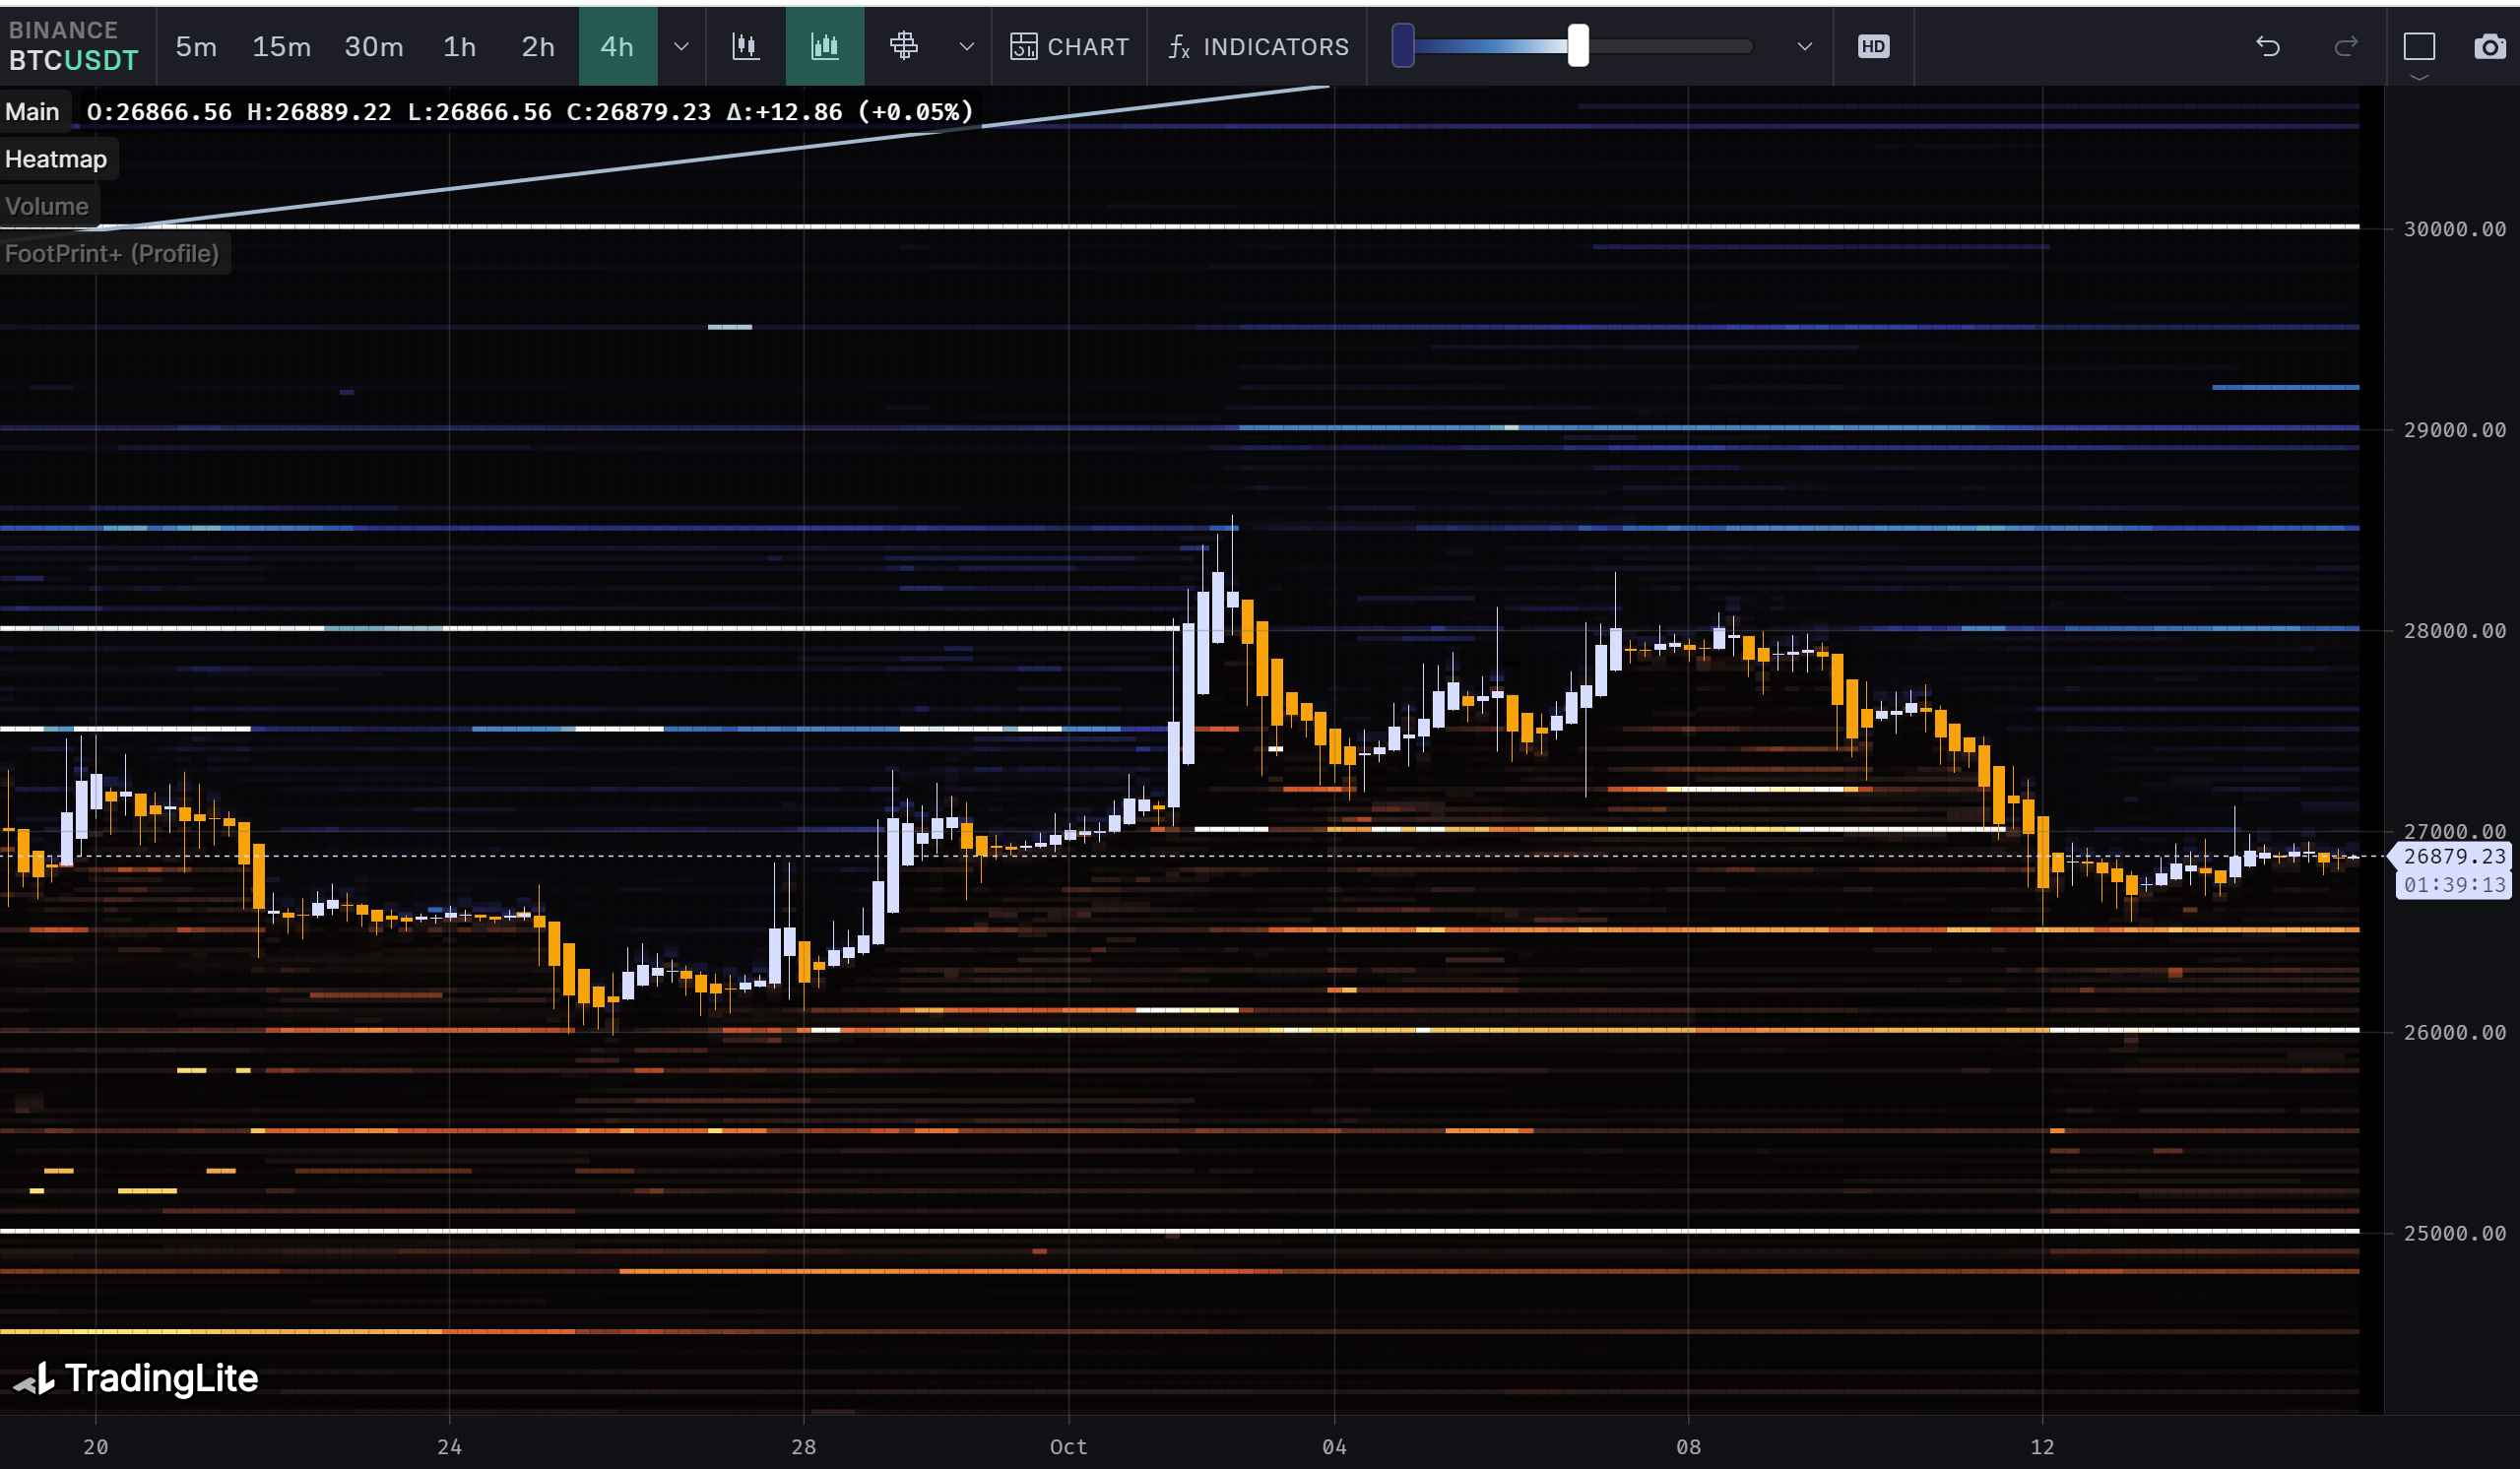This screenshot has width=2520, height=1469.
Task: Open the Chart settings button
Action: pyautogui.click(x=1069, y=46)
